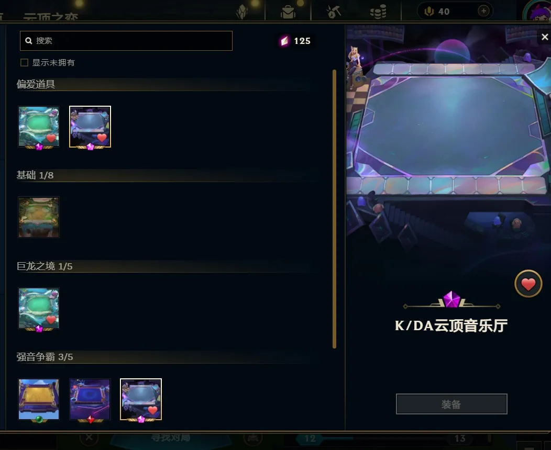Select the K/DA arena under 偏爱道具

(x=90, y=127)
